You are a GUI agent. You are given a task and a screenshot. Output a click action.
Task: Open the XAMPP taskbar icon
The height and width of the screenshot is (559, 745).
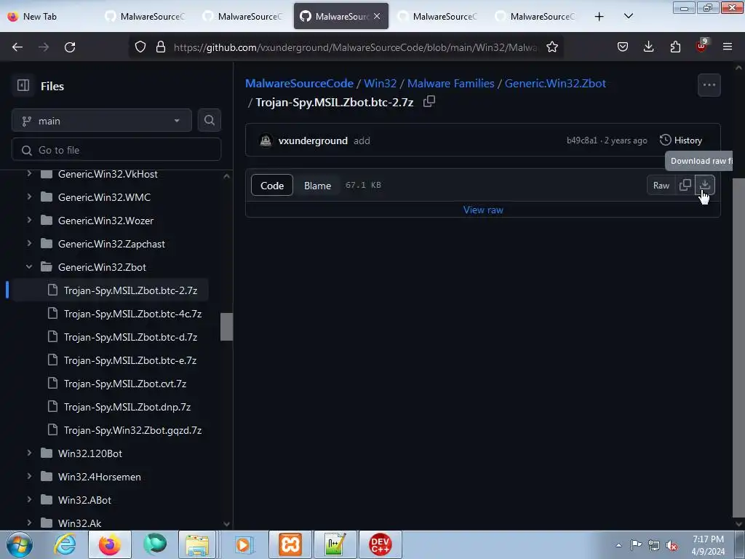[290, 544]
